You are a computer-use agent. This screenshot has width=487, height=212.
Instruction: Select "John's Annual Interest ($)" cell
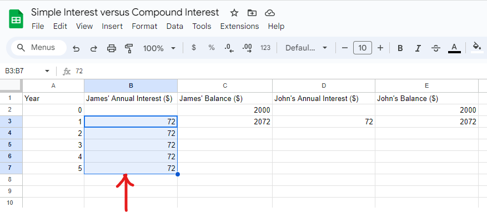[324, 98]
